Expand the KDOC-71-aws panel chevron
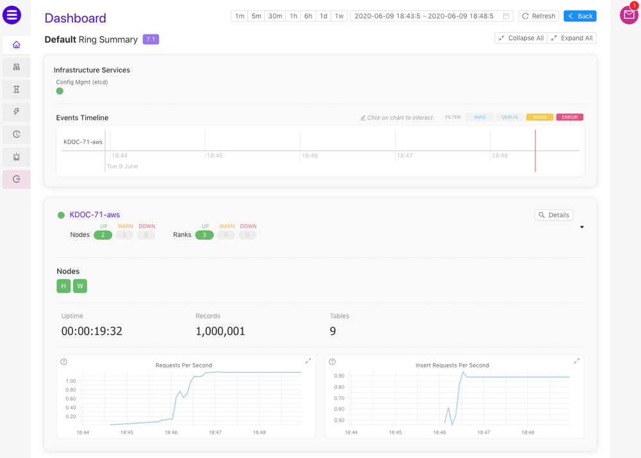Viewport: 641px width, 458px height. 581,227
